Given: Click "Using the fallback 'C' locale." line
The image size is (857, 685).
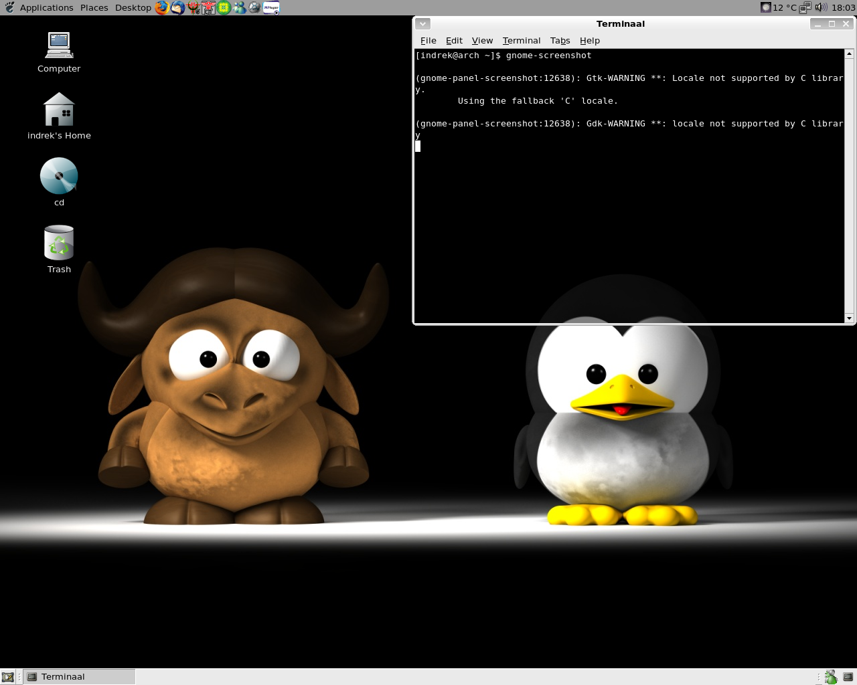Looking at the screenshot, I should 538,101.
